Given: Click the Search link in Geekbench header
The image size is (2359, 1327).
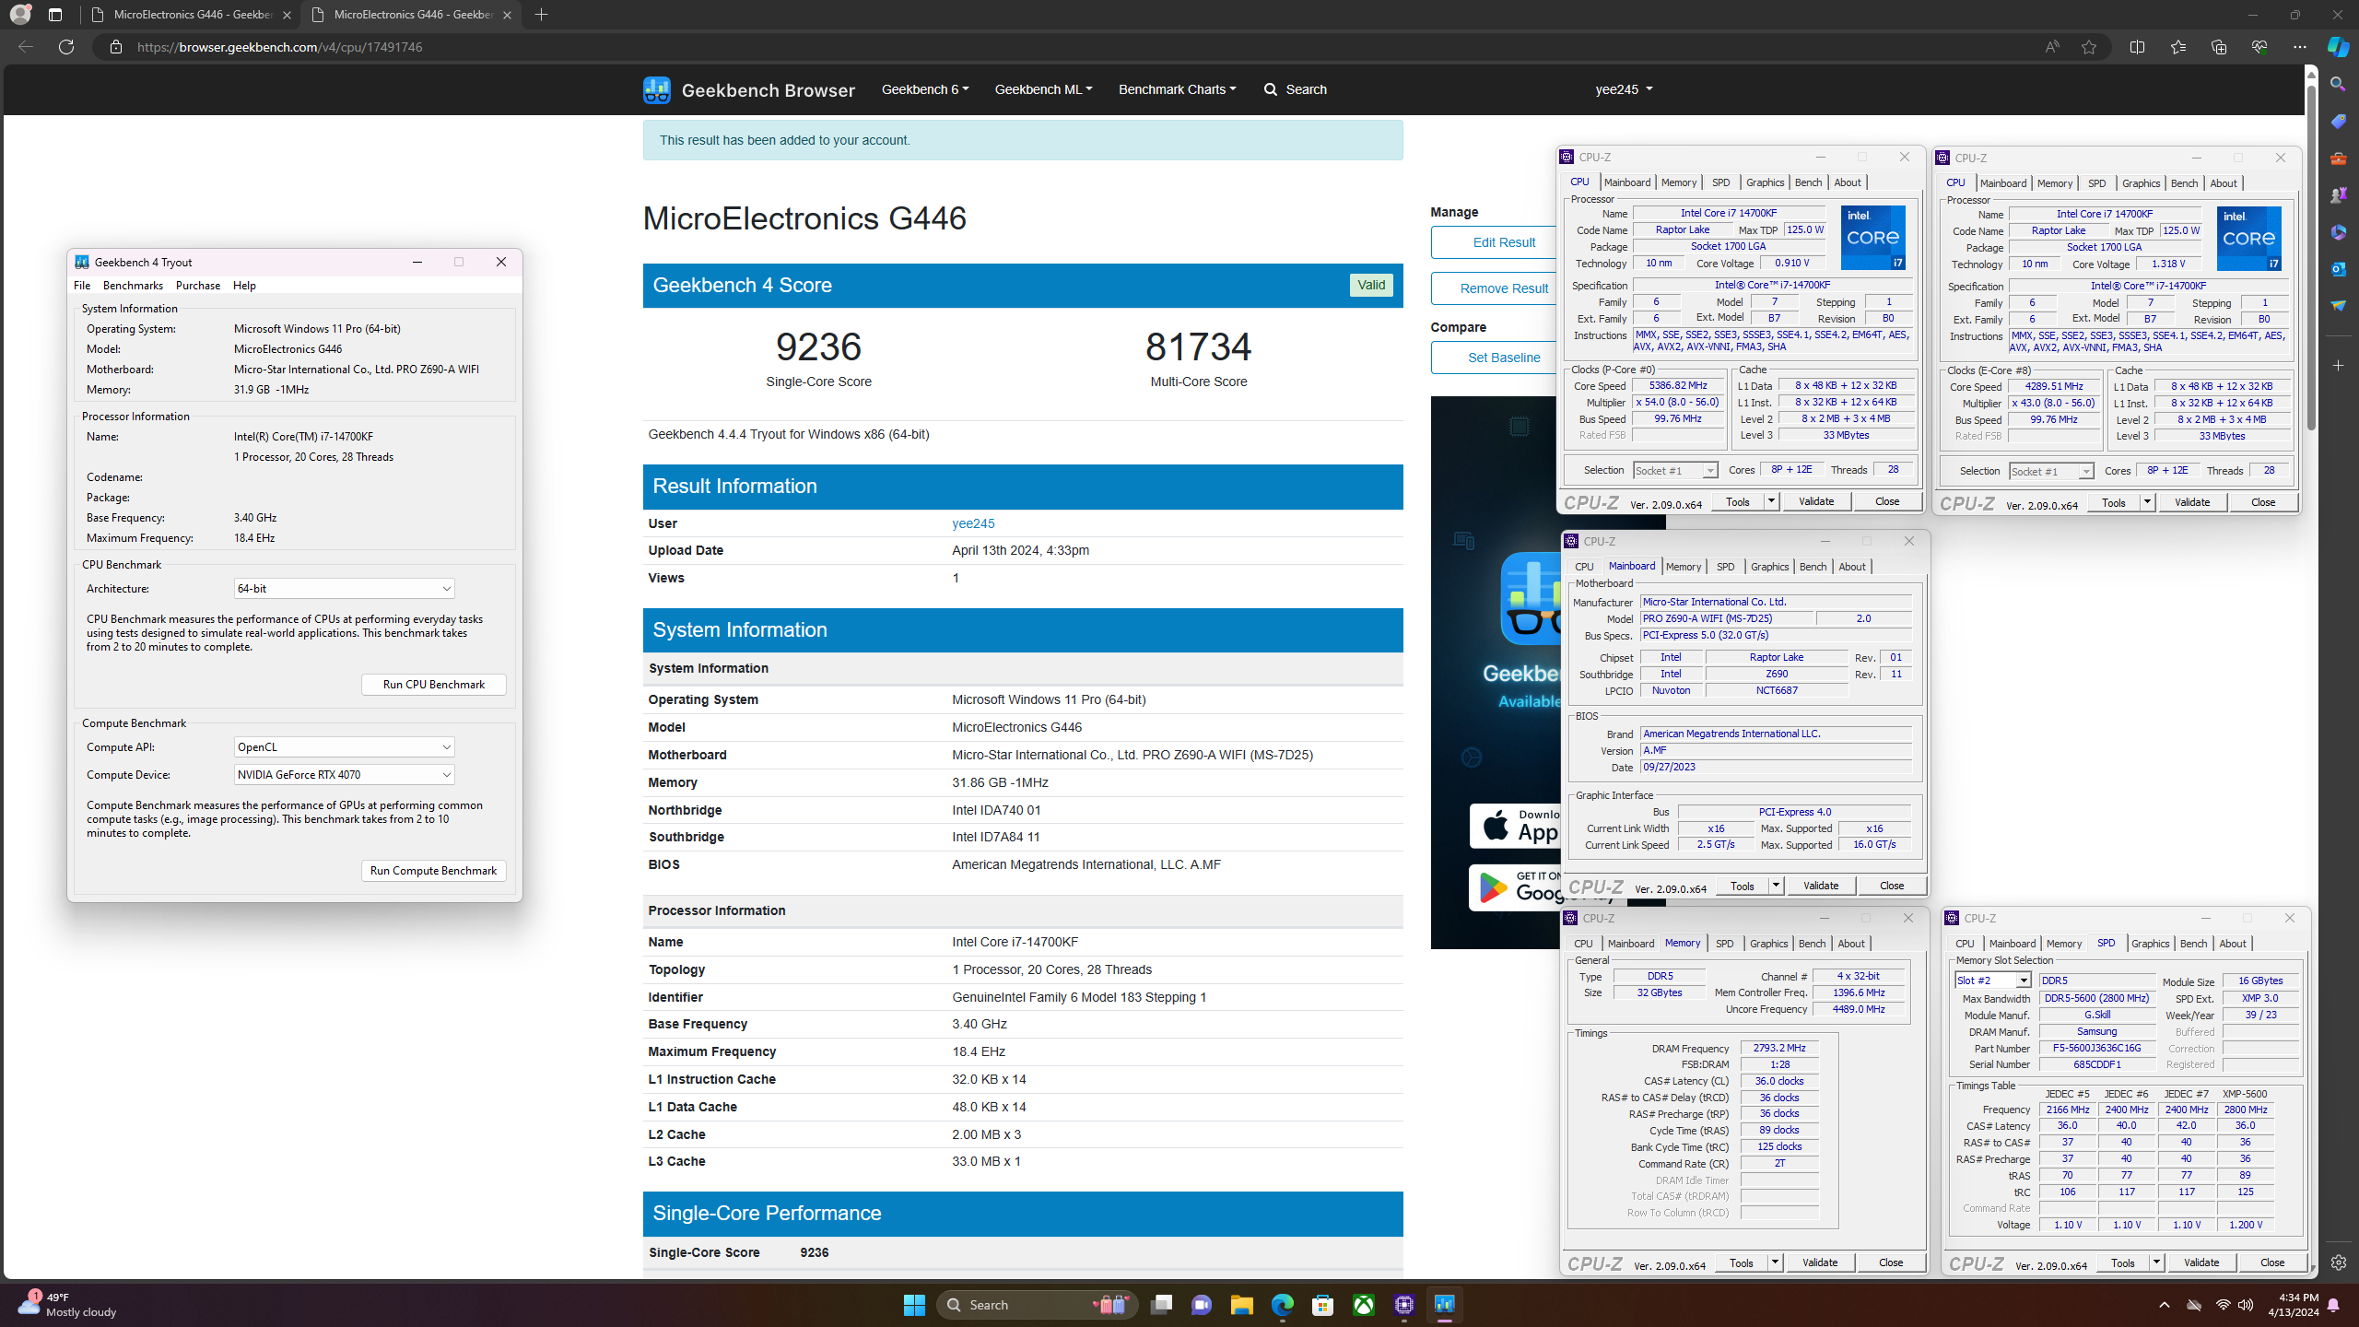Looking at the screenshot, I should pos(1295,89).
